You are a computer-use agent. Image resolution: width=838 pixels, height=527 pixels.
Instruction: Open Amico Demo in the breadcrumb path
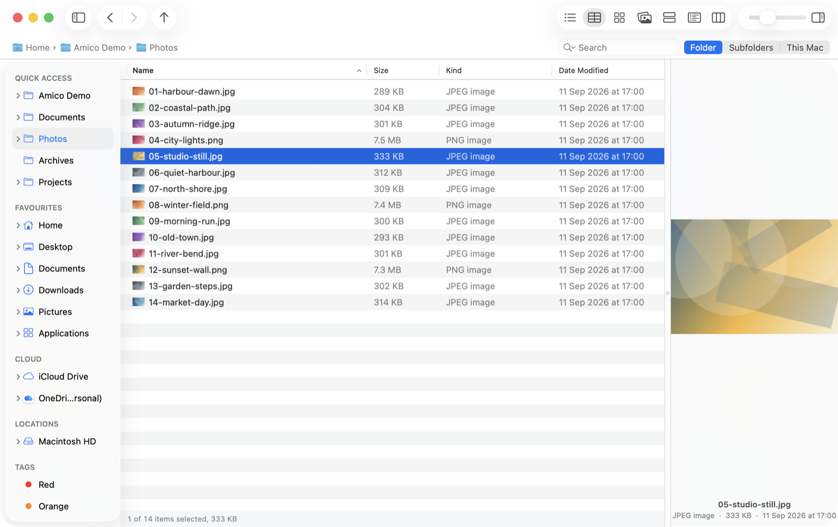[93, 48]
